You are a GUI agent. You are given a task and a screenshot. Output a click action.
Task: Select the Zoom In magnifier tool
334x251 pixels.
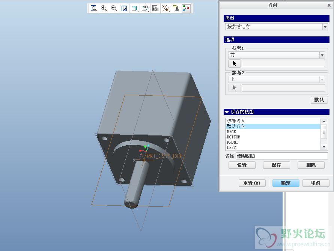click(104, 8)
